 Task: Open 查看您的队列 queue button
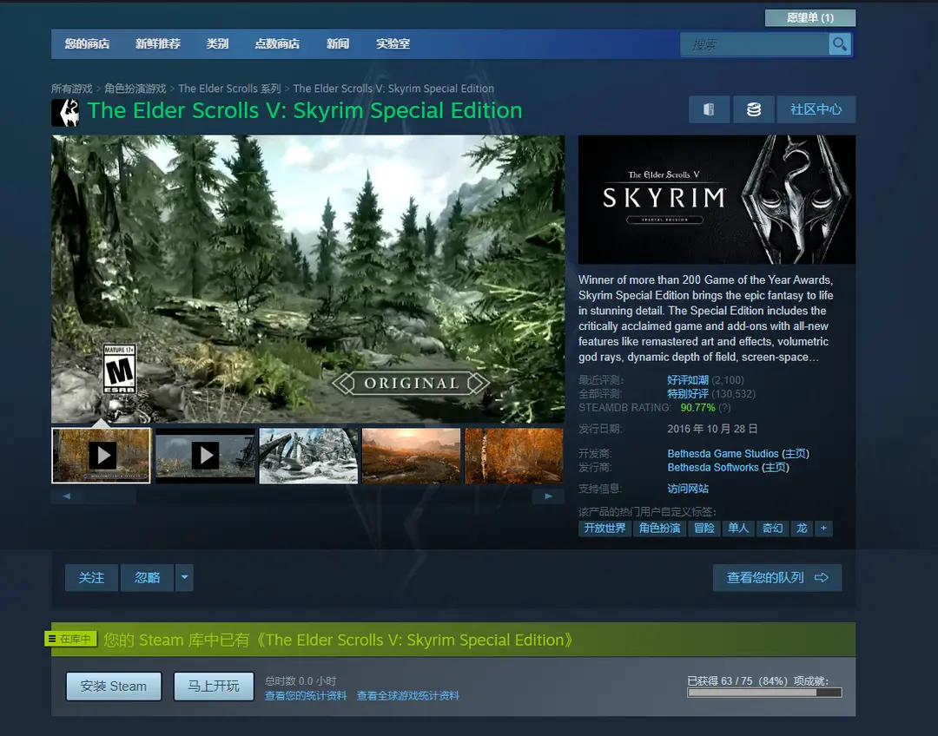[777, 577]
